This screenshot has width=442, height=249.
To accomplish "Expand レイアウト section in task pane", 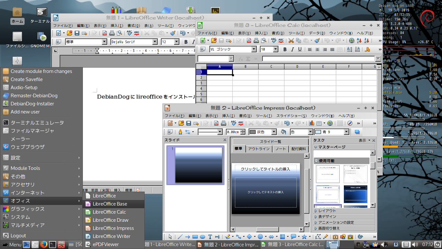I will [344, 211].
